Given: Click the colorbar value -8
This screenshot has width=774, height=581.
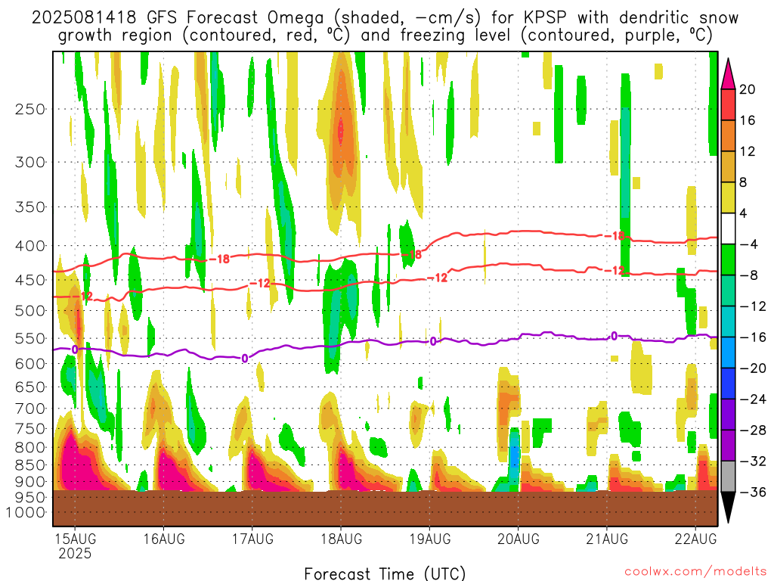Looking at the screenshot, I should [x=749, y=275].
